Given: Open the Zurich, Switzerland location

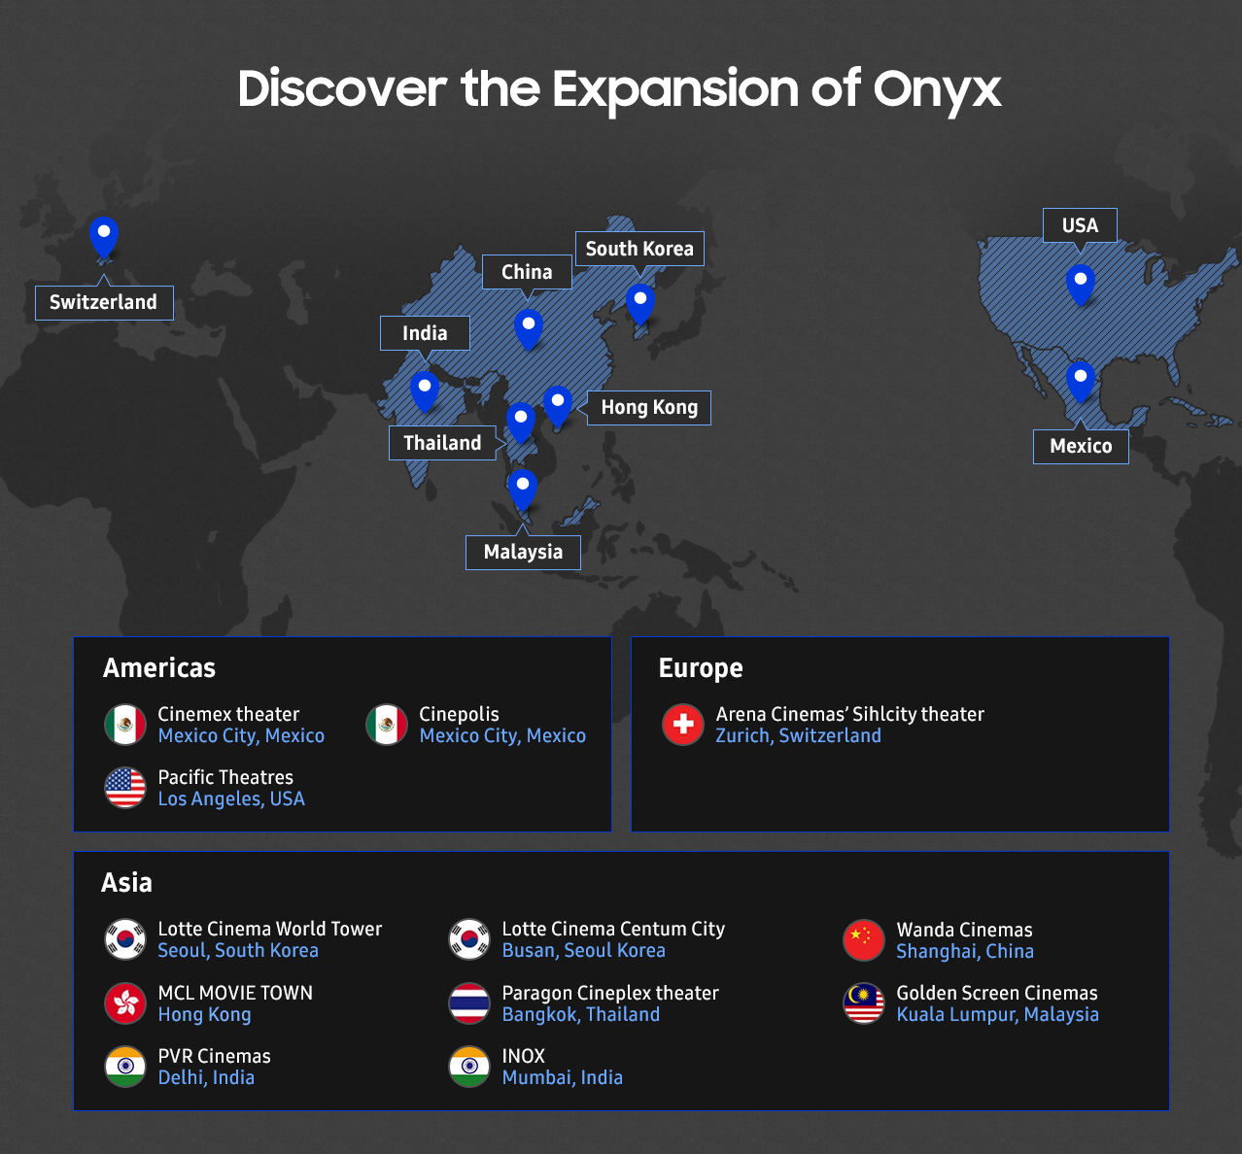Looking at the screenshot, I should click(799, 736).
